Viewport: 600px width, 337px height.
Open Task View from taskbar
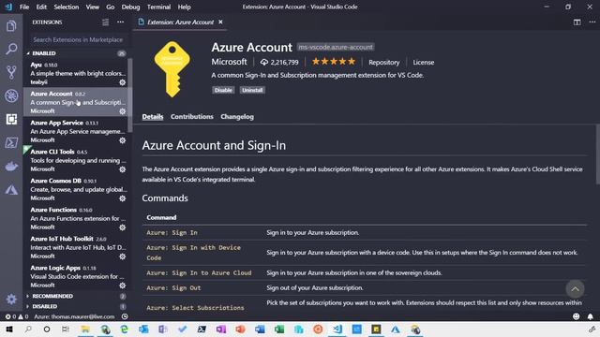[x=66, y=329]
